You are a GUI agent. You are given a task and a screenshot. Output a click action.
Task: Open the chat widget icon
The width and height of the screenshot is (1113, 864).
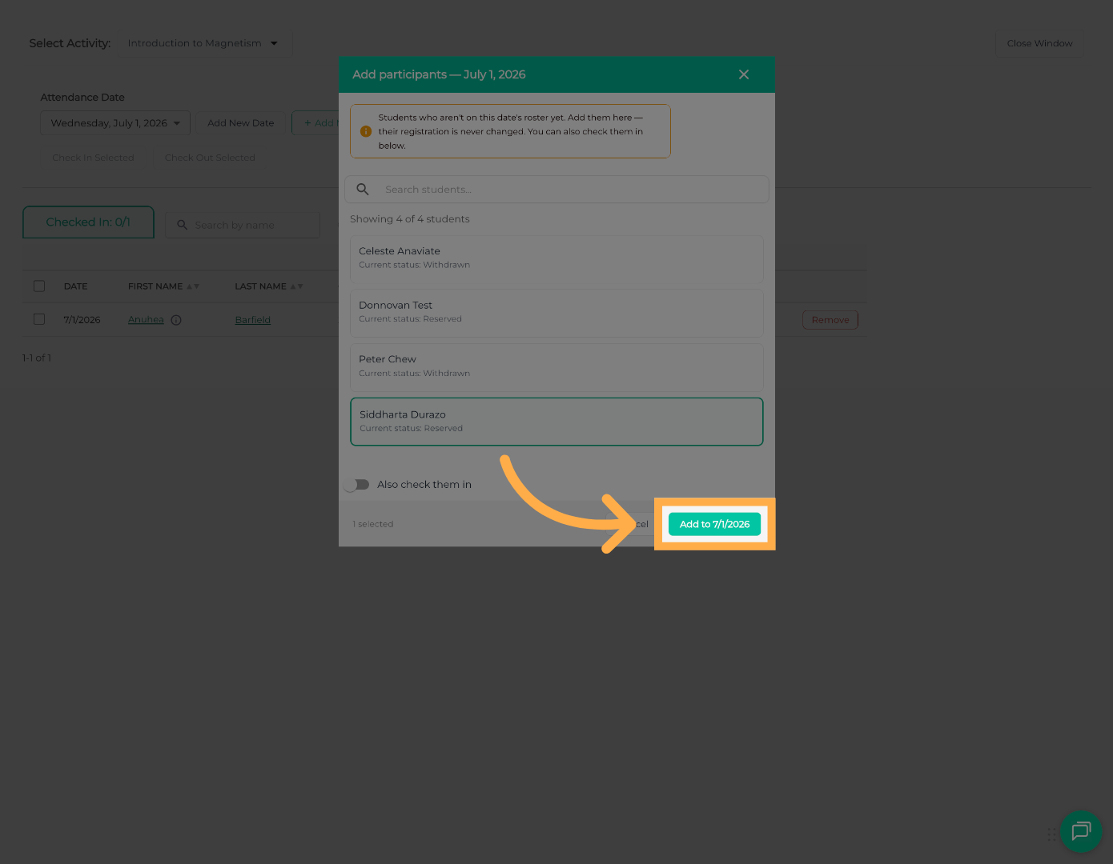point(1081,831)
